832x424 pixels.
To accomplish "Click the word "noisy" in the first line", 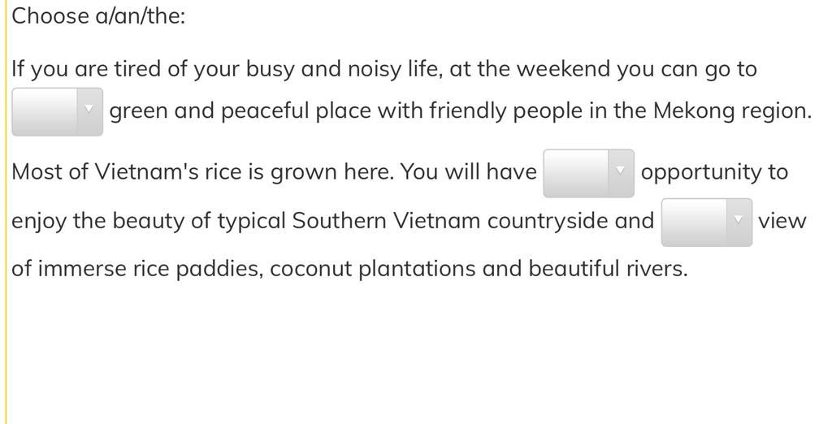I will point(374,69).
